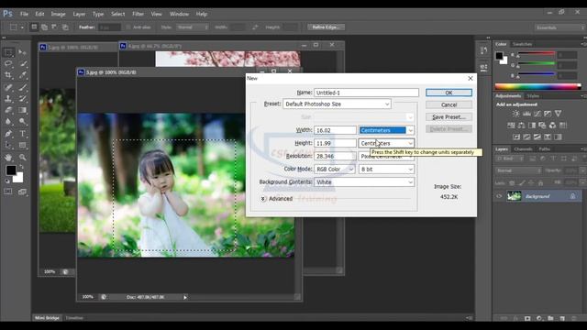The image size is (587, 330).
Task: Select the Eraser tool
Action: coord(8,110)
